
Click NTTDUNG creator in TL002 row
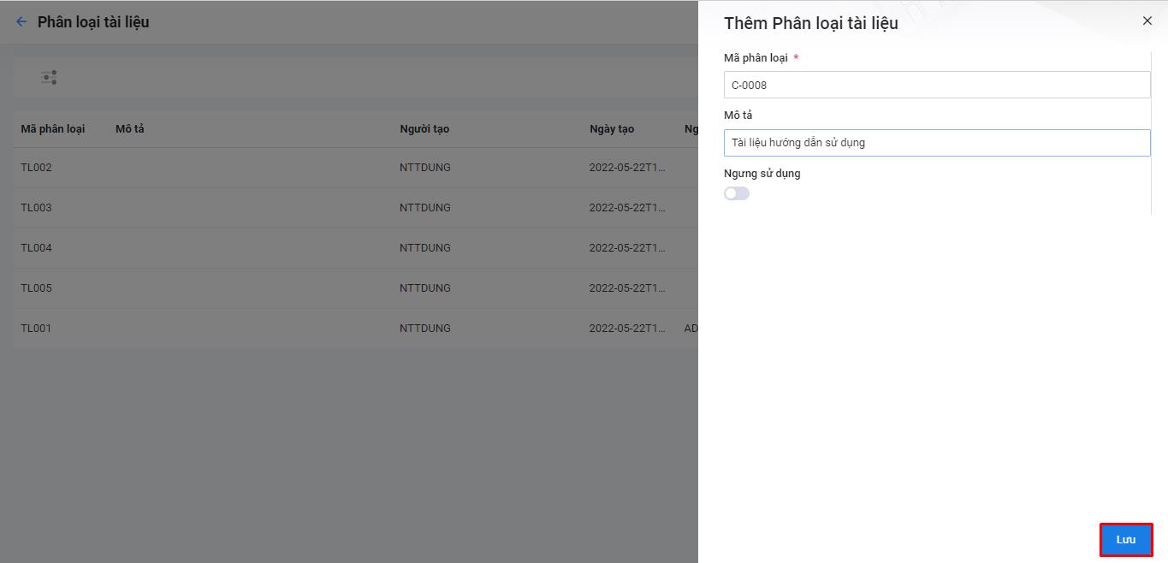[425, 168]
